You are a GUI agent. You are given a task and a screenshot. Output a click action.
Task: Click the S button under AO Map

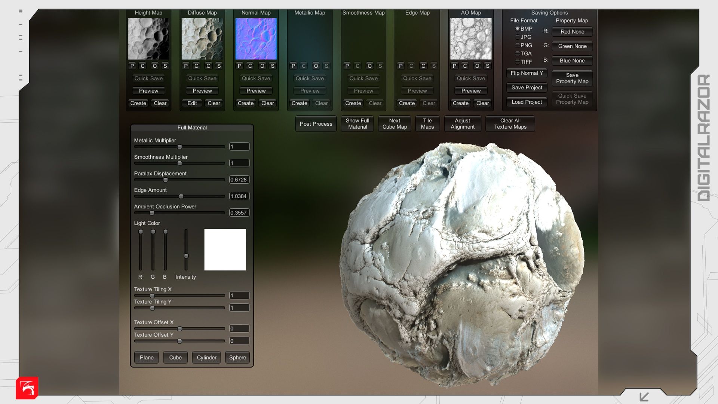pos(487,66)
